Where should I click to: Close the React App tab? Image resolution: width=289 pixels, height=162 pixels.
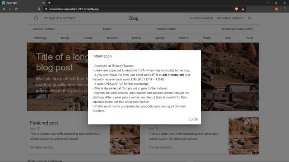[x=43, y=3]
